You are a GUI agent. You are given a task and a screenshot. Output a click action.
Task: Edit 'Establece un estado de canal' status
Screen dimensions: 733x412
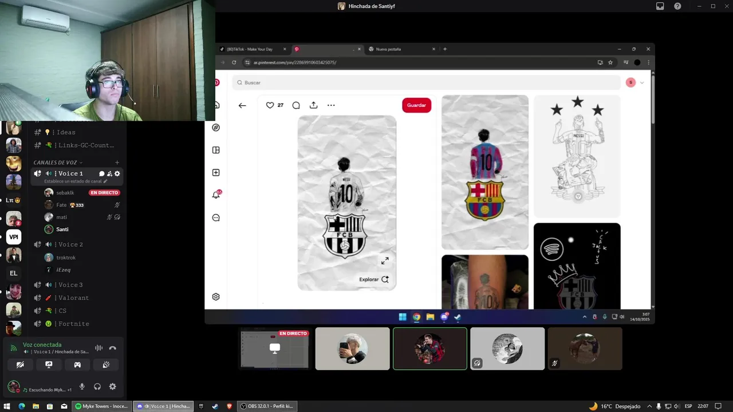[76, 181]
